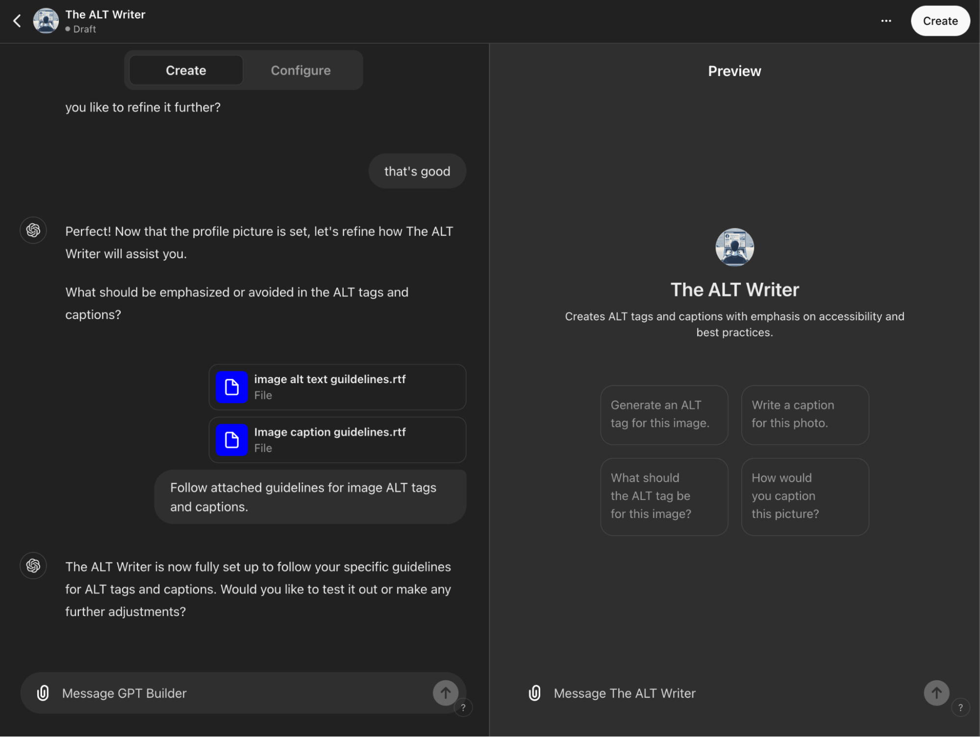980x737 pixels.
Task: Click attach paperclip in Preview input
Action: (x=534, y=693)
